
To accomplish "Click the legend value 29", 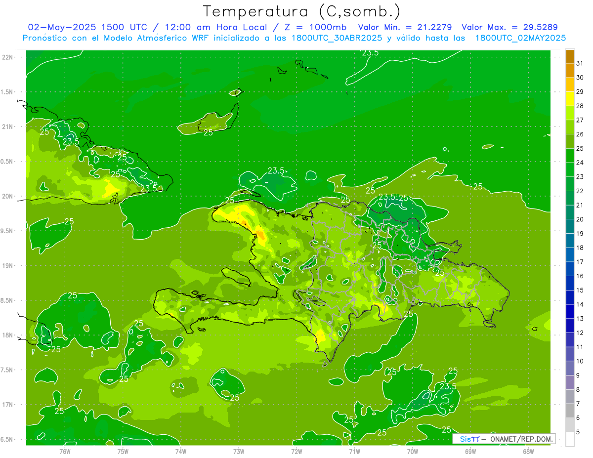I will coord(580,91).
